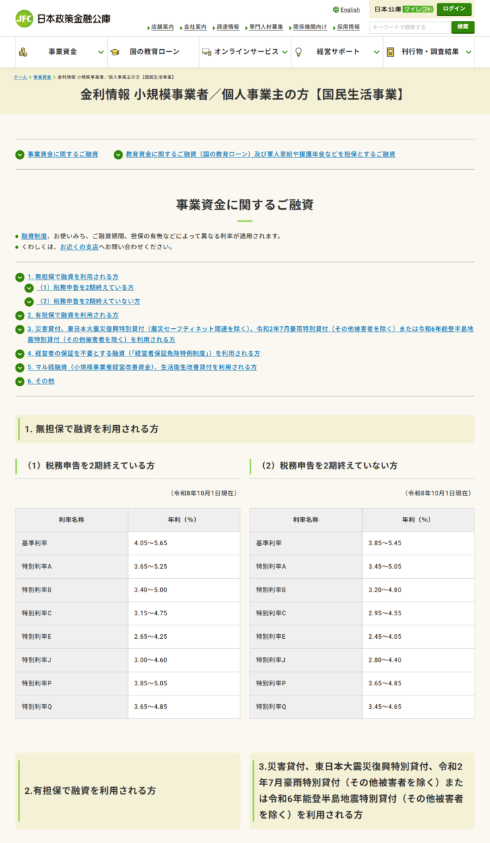Open 採用情報 header link
The height and width of the screenshot is (843, 490).
pyautogui.click(x=348, y=27)
